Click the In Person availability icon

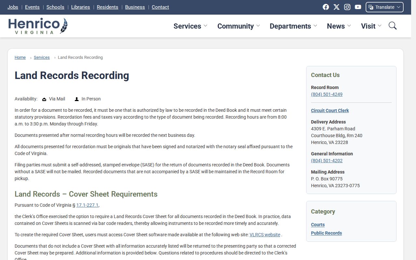(x=77, y=99)
